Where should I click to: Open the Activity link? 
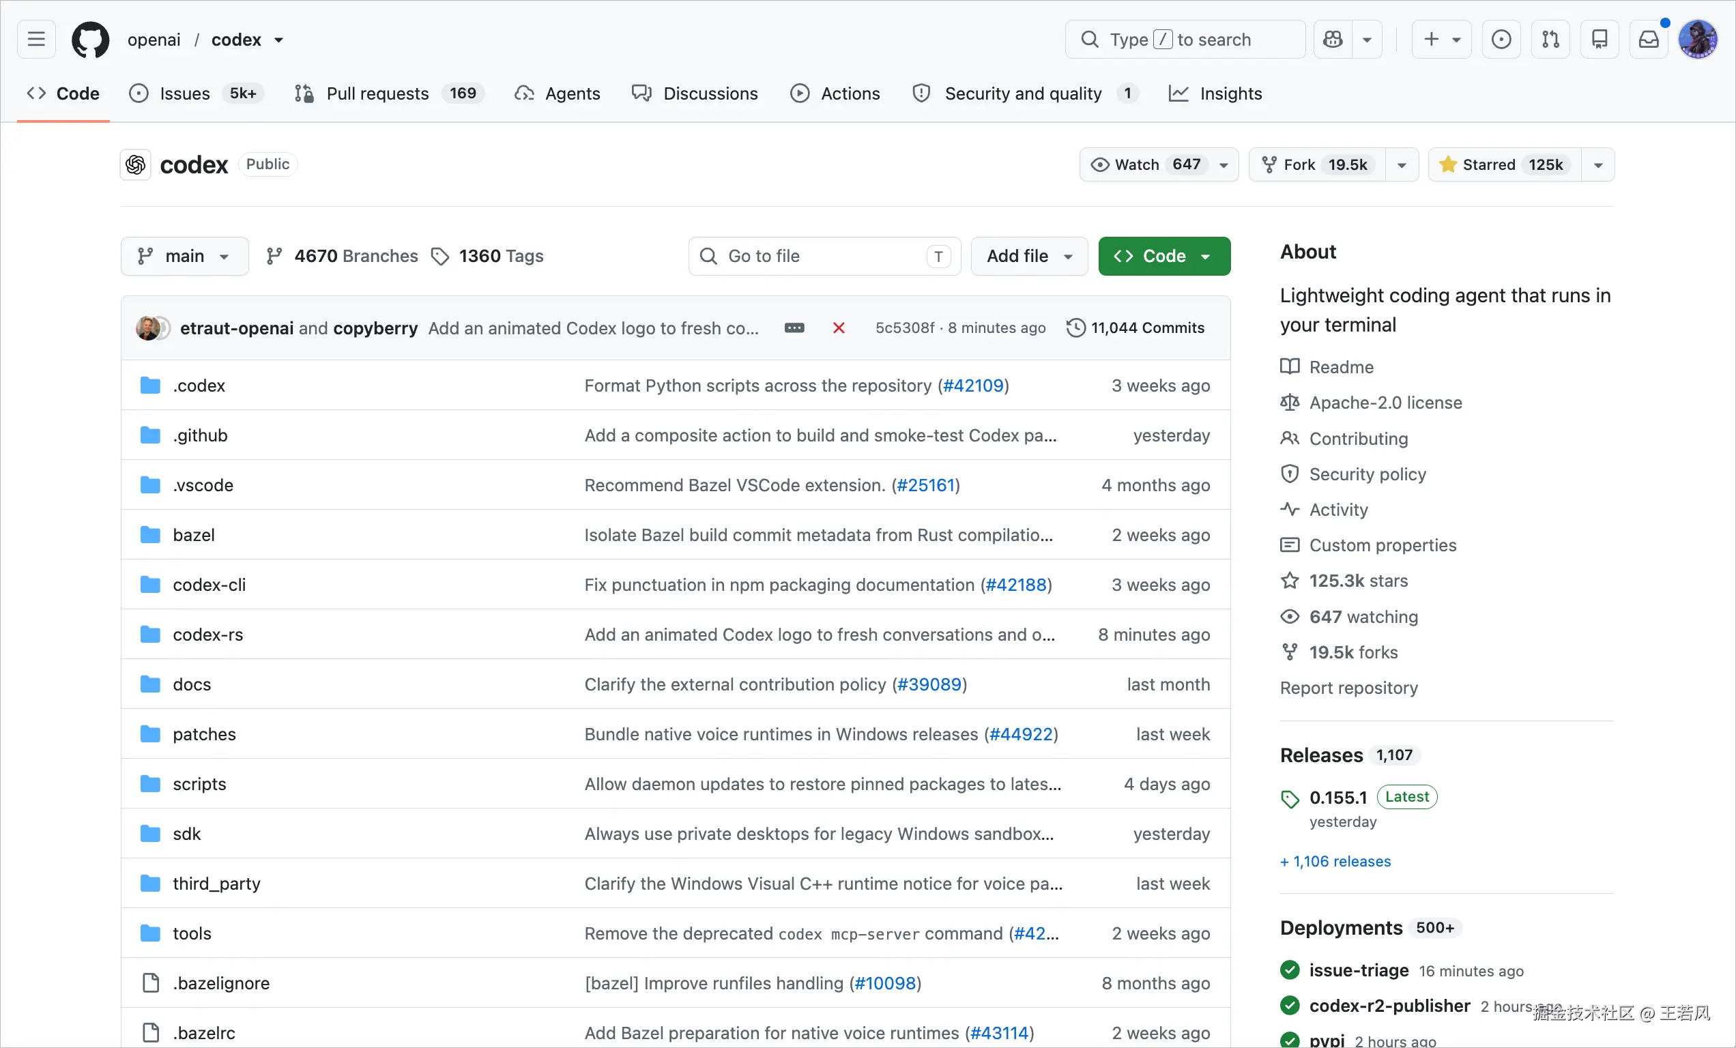coord(1325,510)
